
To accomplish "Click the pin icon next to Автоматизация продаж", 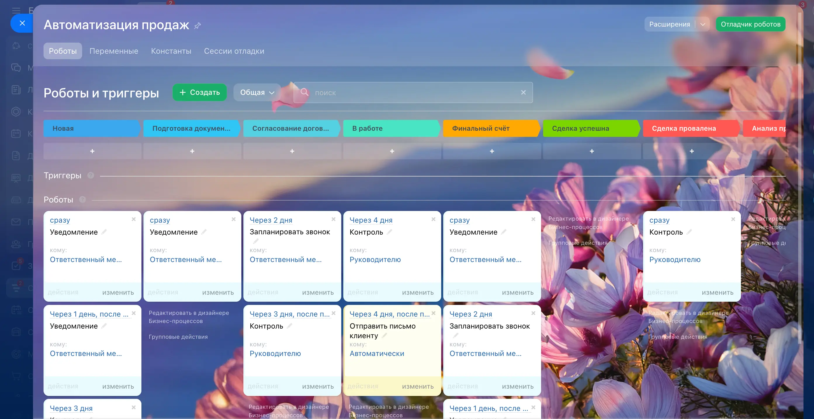I will (x=198, y=25).
